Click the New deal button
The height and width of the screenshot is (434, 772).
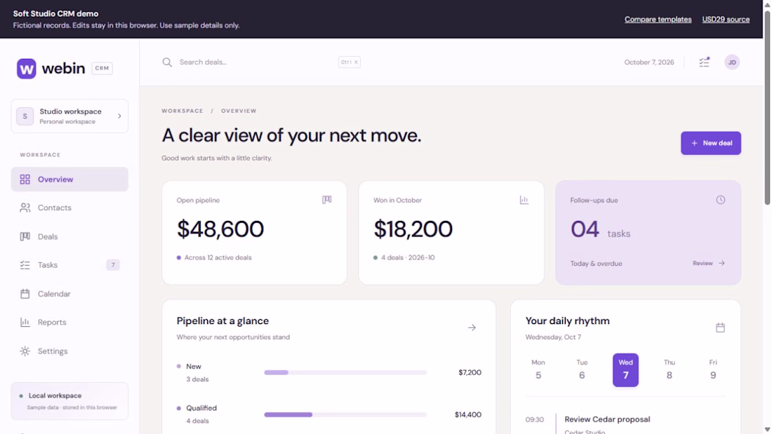coord(711,143)
